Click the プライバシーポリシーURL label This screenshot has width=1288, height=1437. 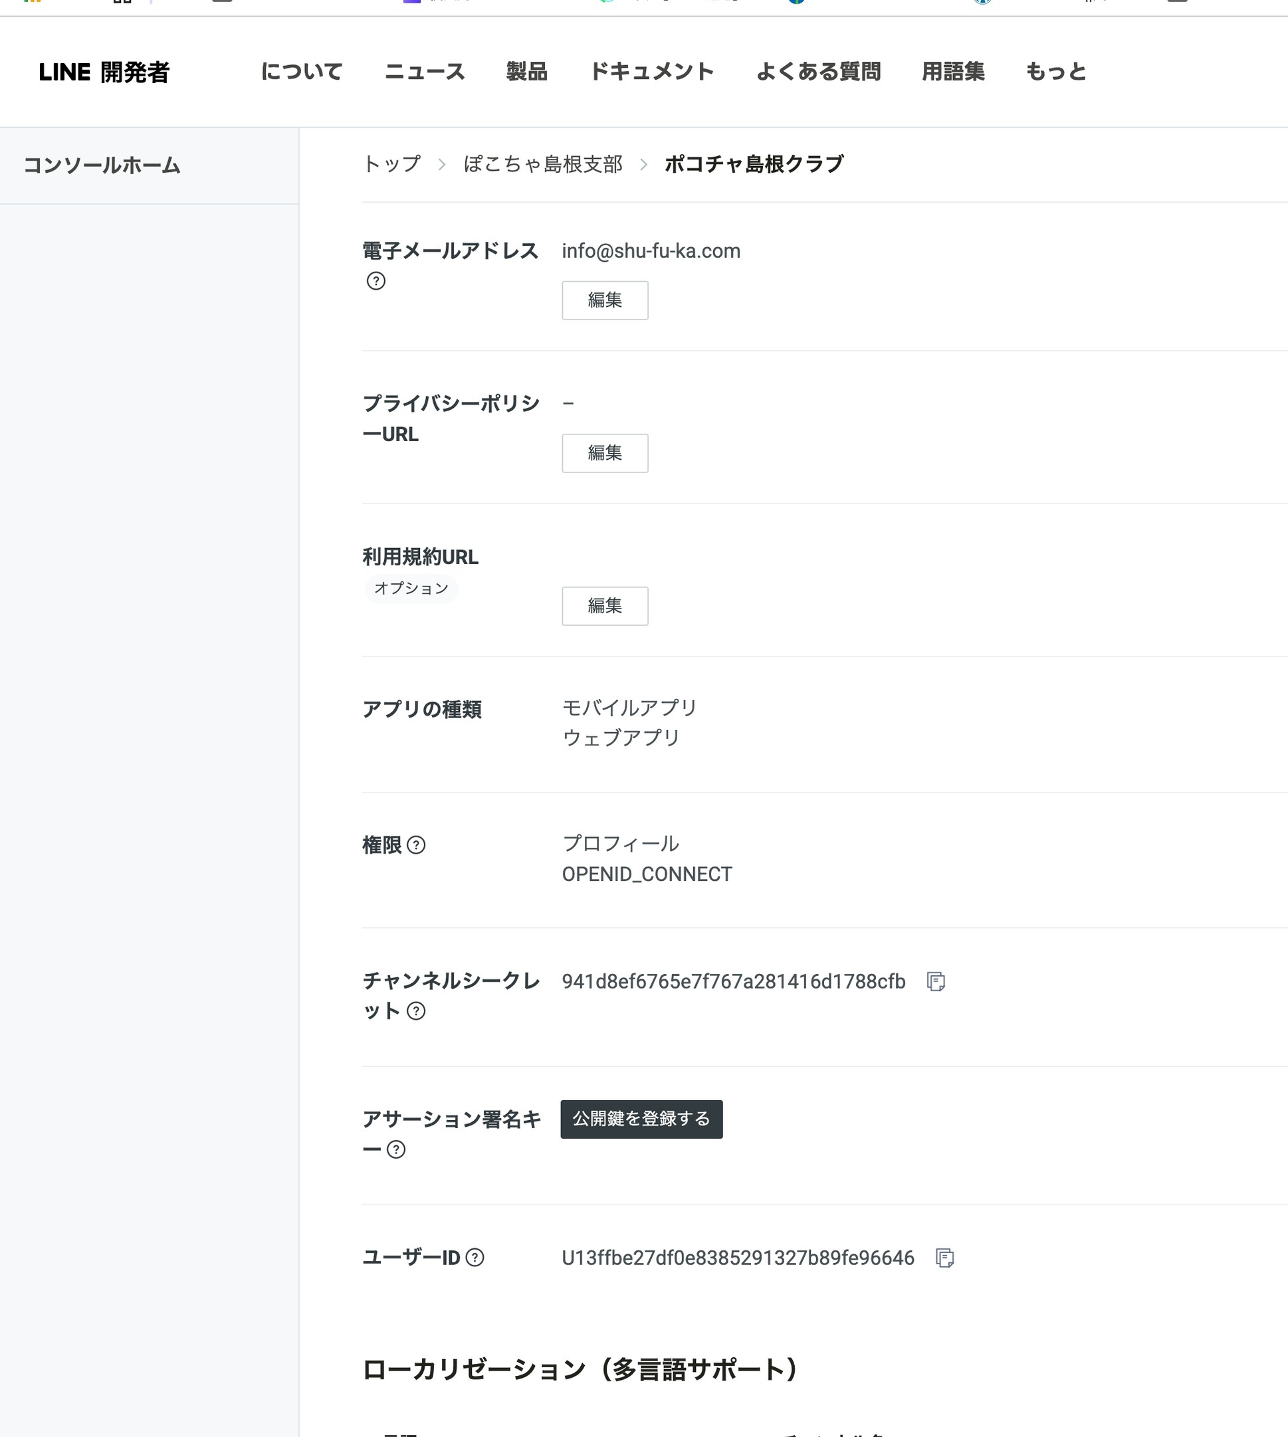pyautogui.click(x=451, y=418)
